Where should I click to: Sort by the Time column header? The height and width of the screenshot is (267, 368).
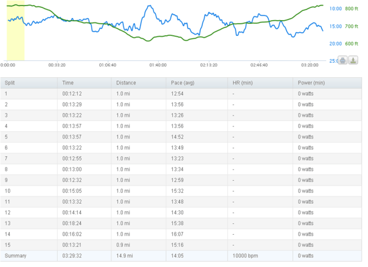point(68,83)
